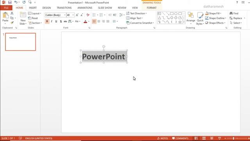Viewport: 250px width, 141px height.
Task: Switch to the TRANSITIONS tab
Action: pos(64,8)
